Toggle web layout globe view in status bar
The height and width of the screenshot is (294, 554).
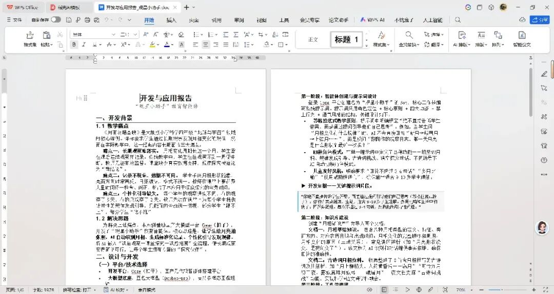click(419, 290)
